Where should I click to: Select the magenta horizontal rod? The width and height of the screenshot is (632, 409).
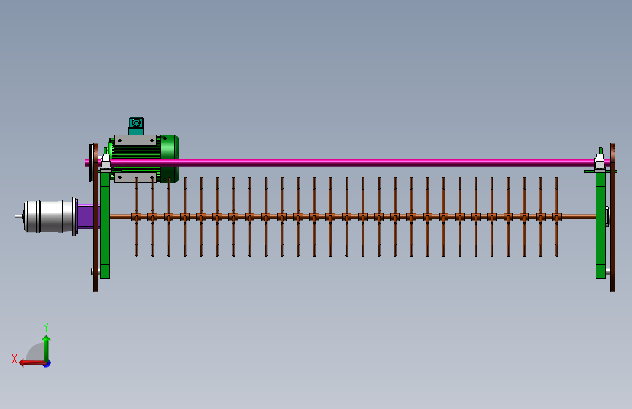(347, 162)
